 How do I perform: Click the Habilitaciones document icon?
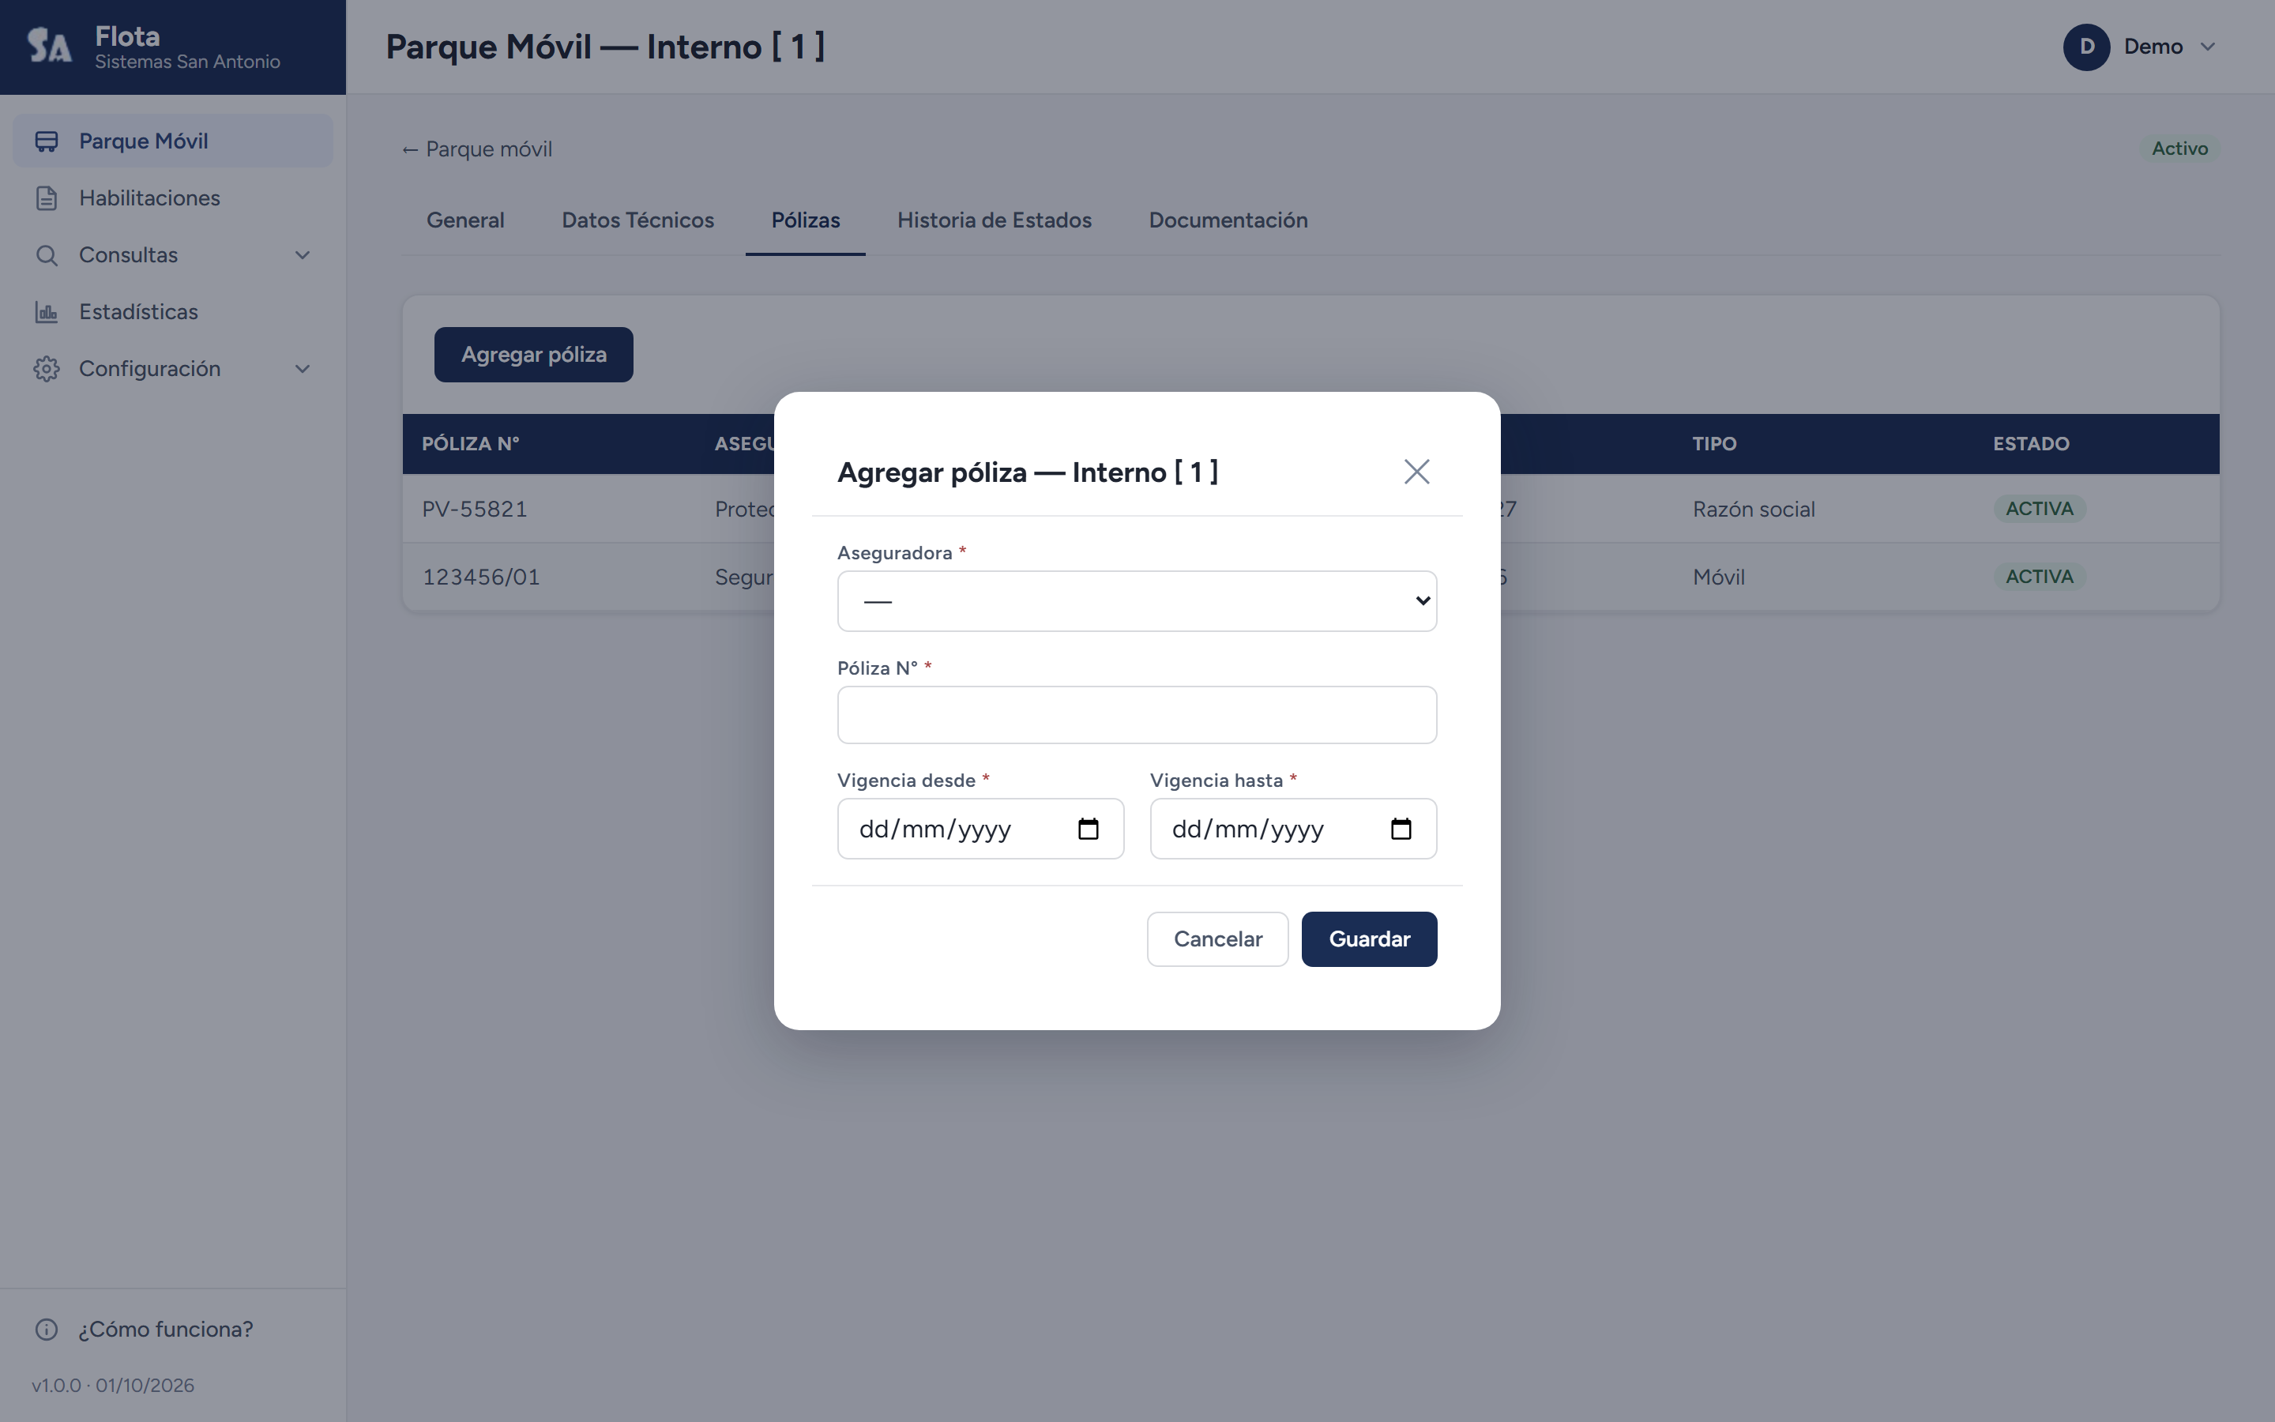(46, 198)
